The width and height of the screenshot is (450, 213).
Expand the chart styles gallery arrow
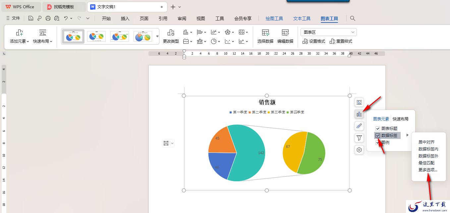coord(157,36)
